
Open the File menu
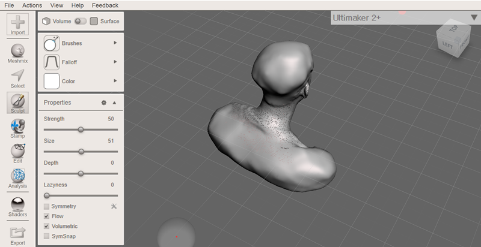(x=9, y=5)
